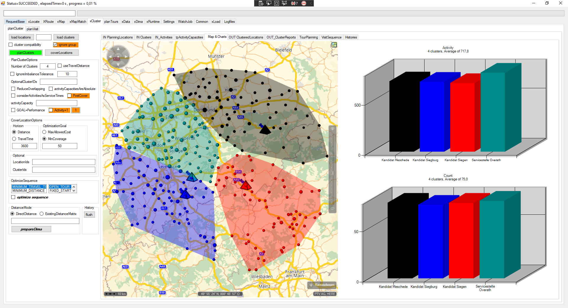Click the blue triangle Siegburg depot marker
The width and height of the screenshot is (568, 308).
pos(185,195)
